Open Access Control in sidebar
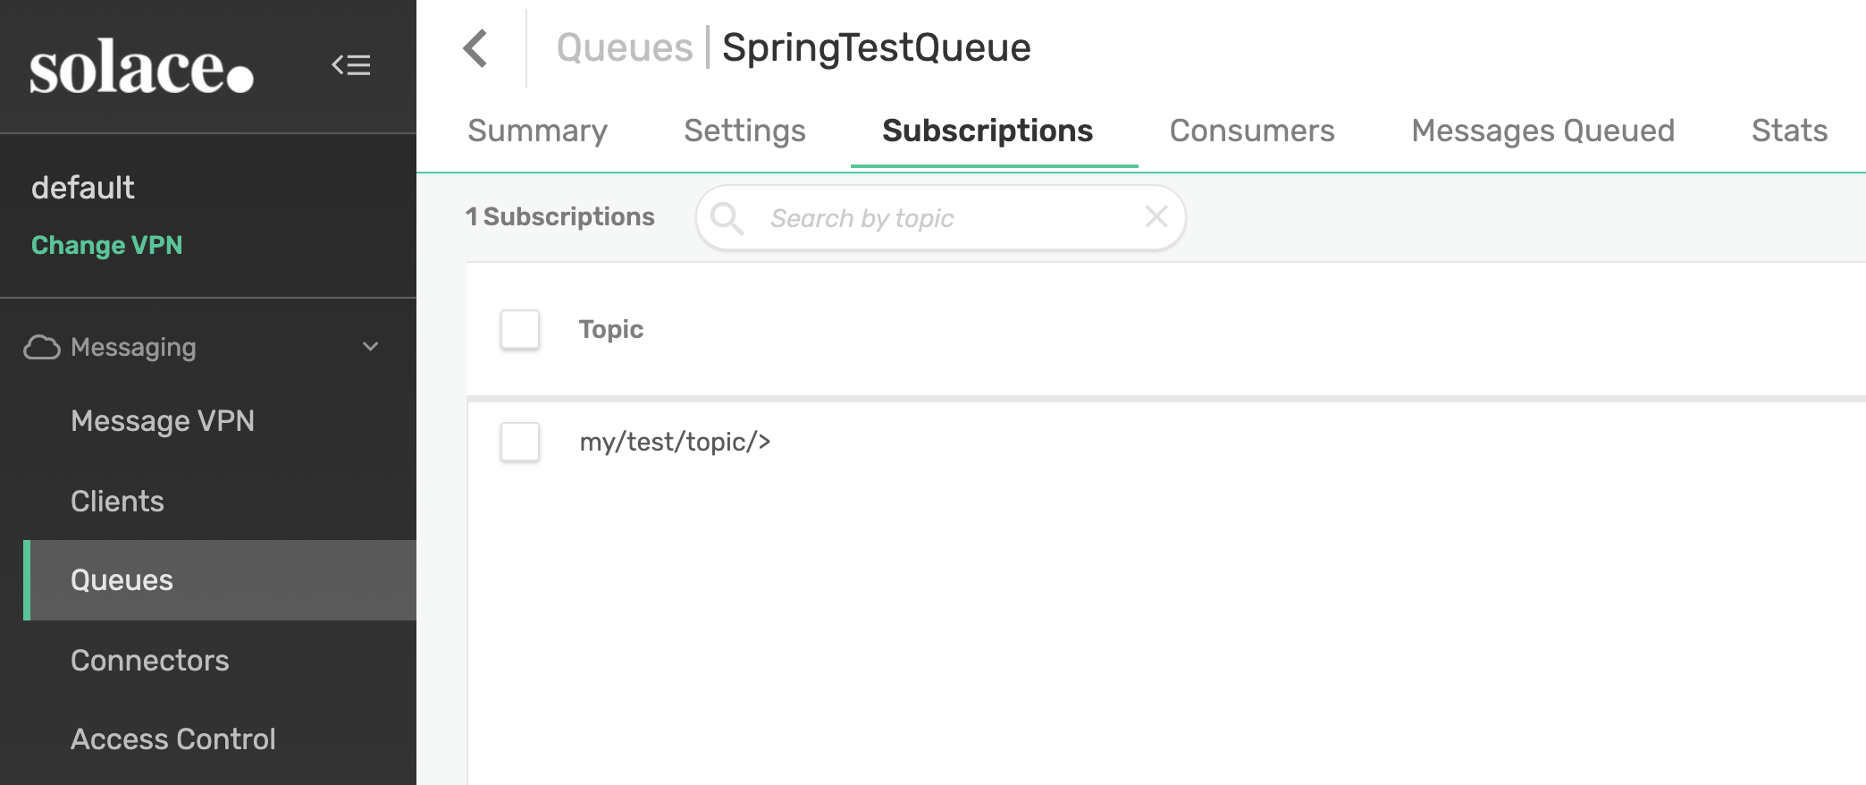 click(172, 739)
